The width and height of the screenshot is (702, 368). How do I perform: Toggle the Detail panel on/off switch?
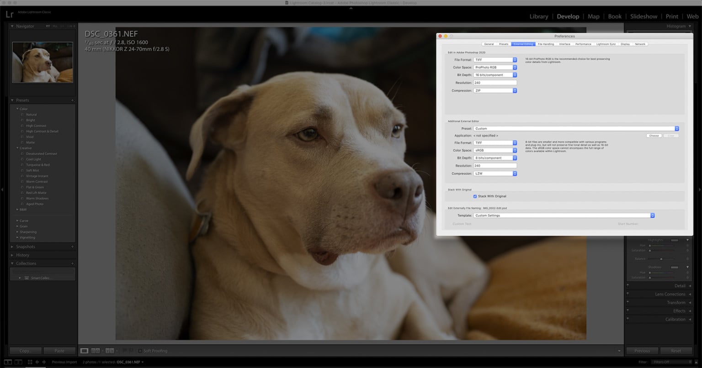tap(628, 286)
